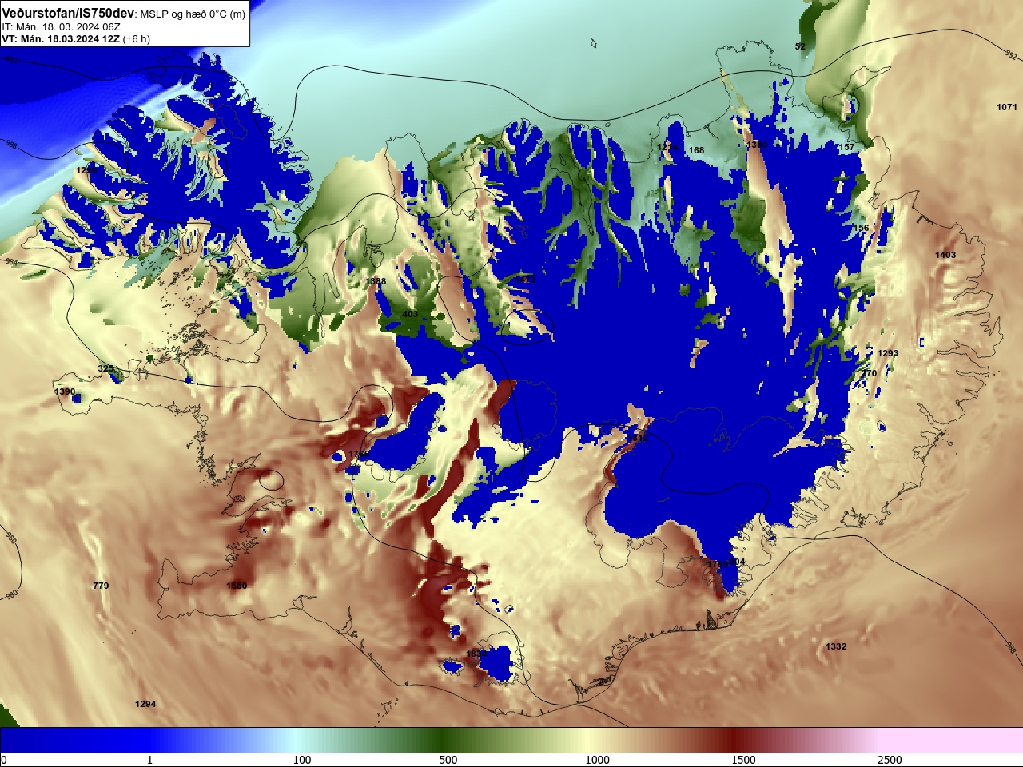This screenshot has height=767, width=1023.
Task: Click the map value 1332
Action: click(x=836, y=646)
